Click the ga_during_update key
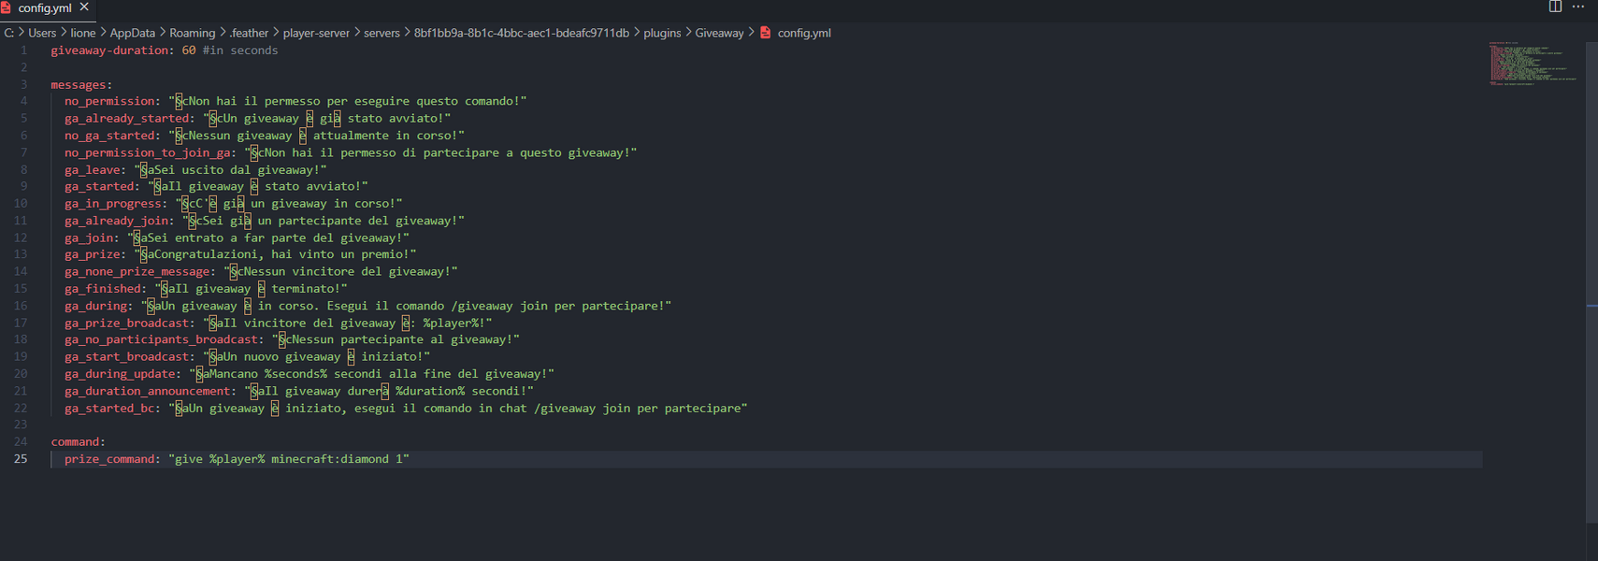This screenshot has width=1598, height=561. pos(120,374)
